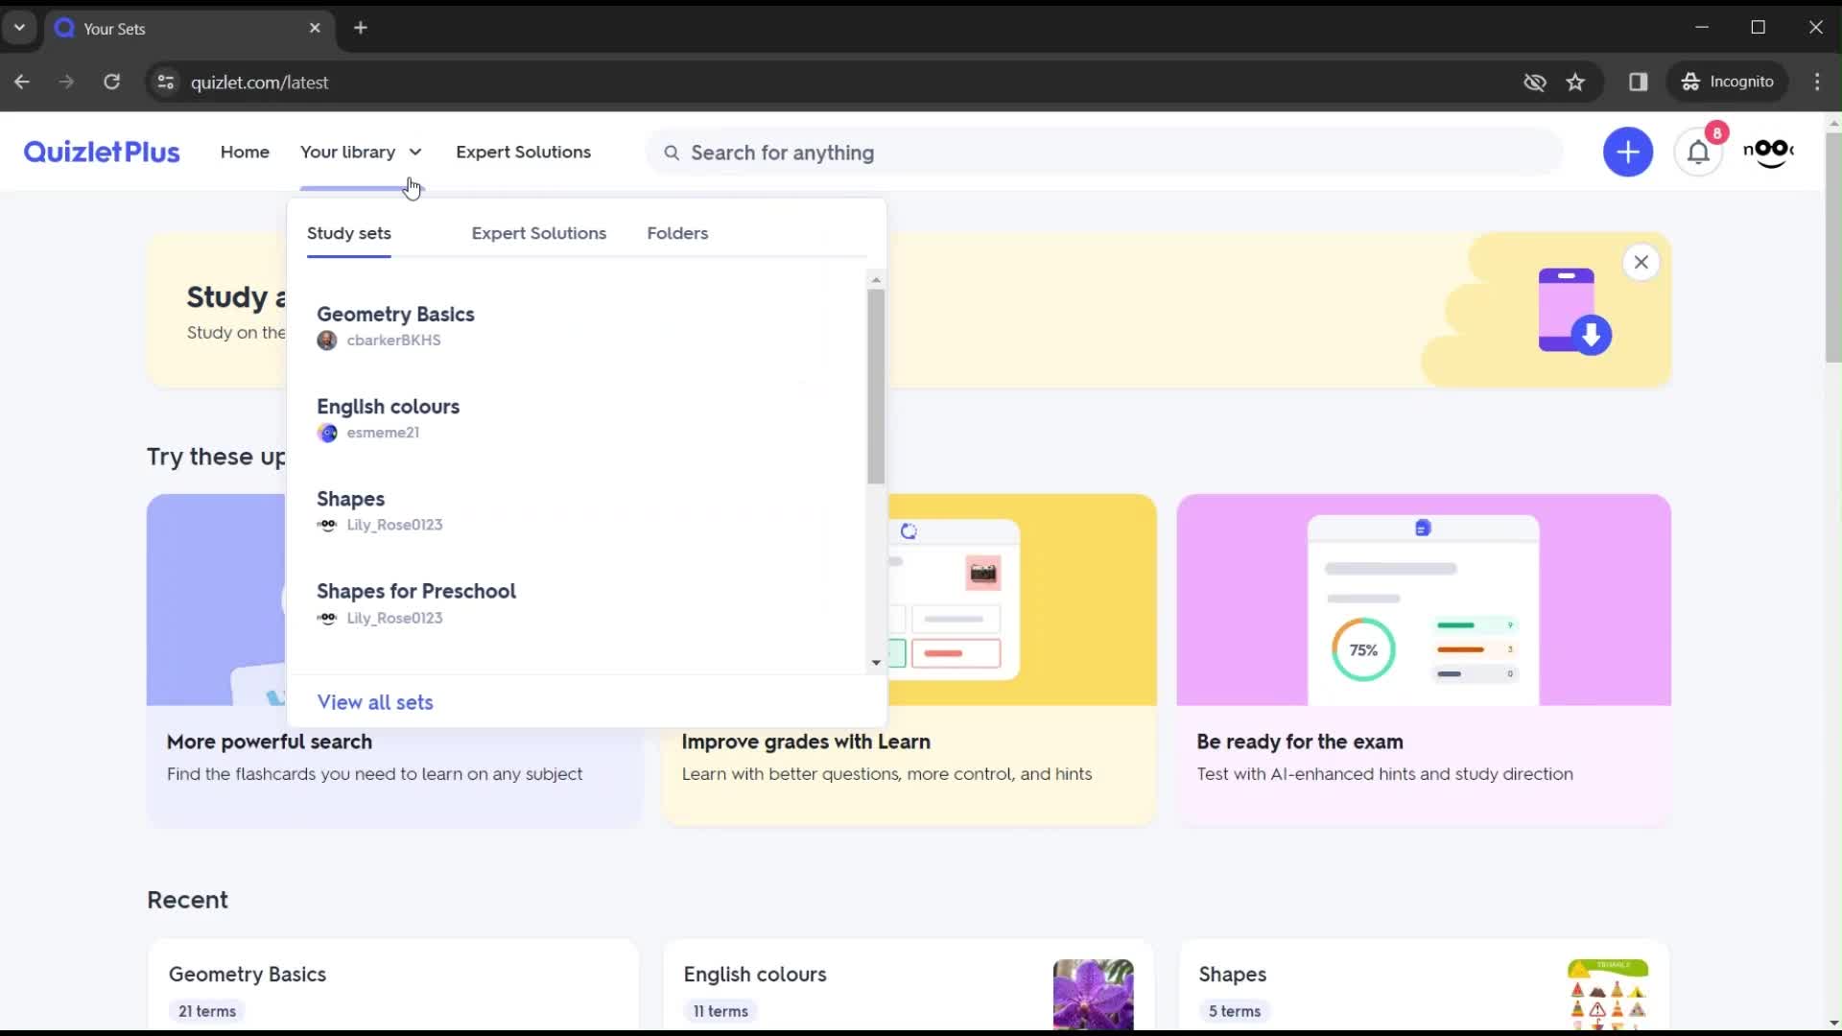Click the page vertical scrollbar thumb

tap(1833, 247)
